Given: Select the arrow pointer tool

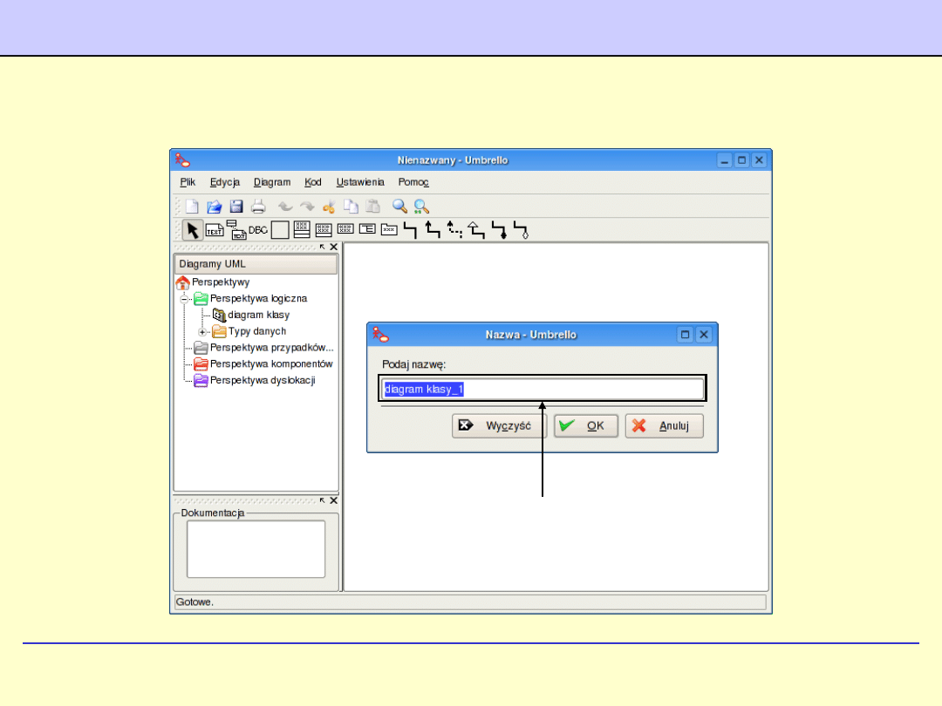Looking at the screenshot, I should 193,230.
